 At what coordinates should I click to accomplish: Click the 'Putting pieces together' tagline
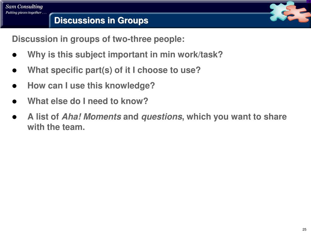tap(26, 13)
